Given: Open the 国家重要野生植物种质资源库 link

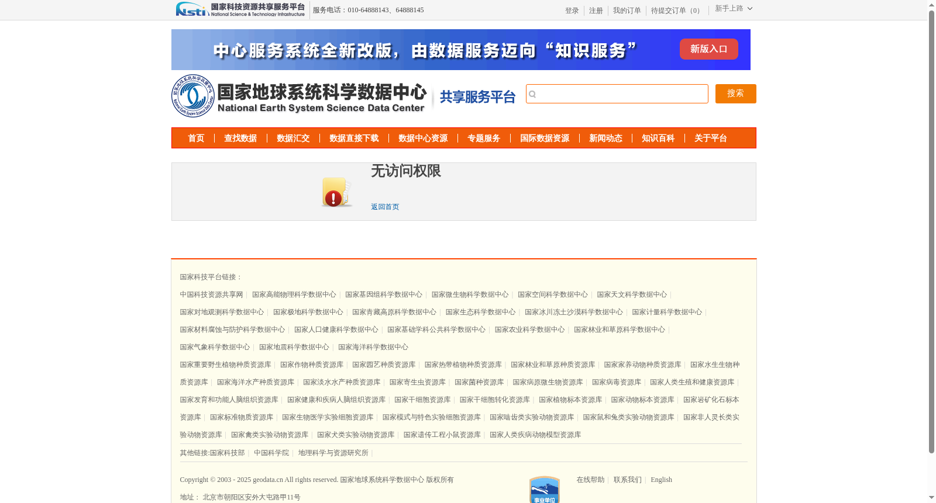Looking at the screenshot, I should tap(225, 365).
